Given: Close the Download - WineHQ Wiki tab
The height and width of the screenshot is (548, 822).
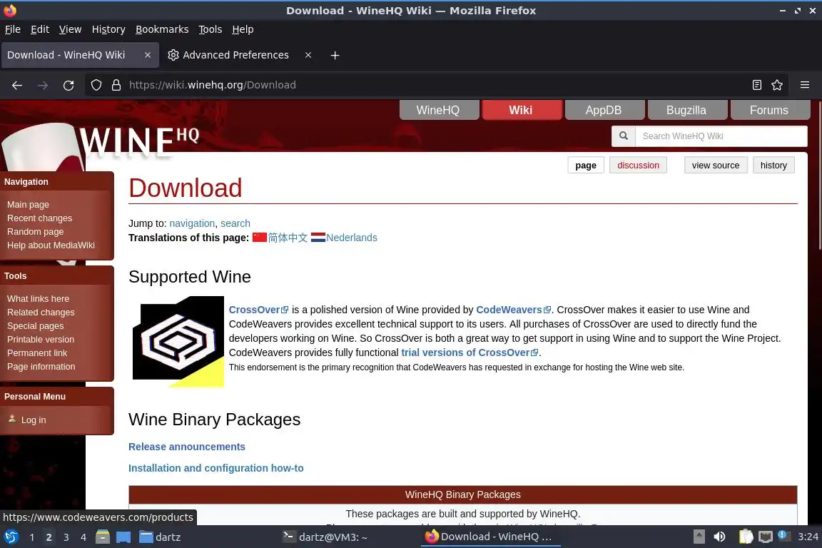Looking at the screenshot, I should pyautogui.click(x=148, y=55).
